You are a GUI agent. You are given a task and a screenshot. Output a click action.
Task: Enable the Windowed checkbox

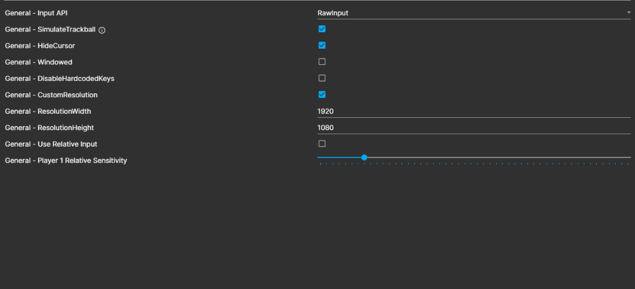322,62
